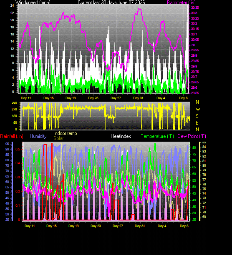
Task: Click "Day 27" under the windspeed chart
Action: (x=116, y=98)
